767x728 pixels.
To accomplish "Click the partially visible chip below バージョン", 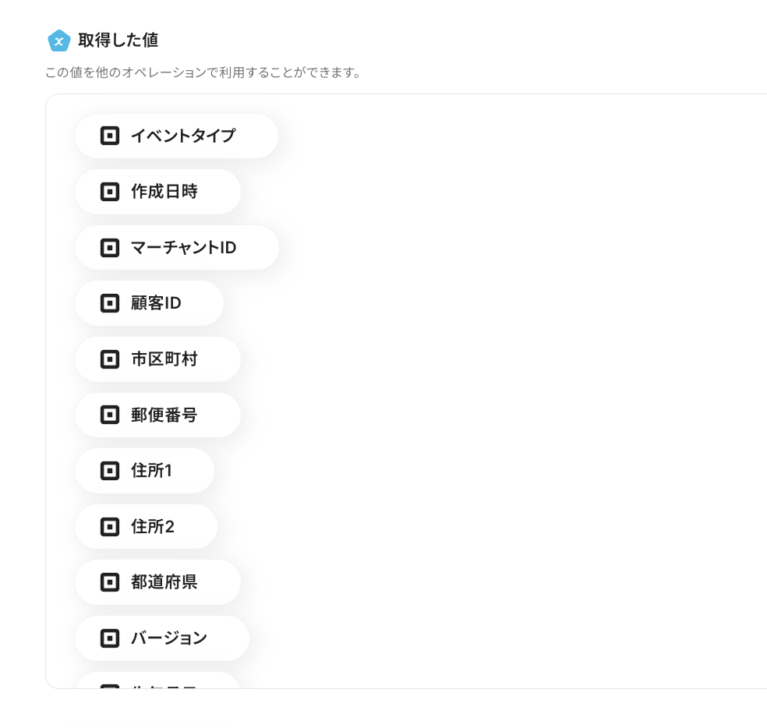I will (x=157, y=682).
